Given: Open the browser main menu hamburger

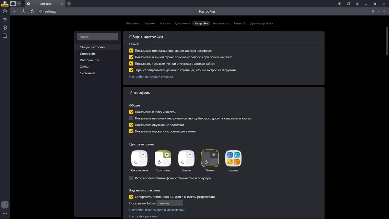Looking at the screenshot, I should click(357, 4).
